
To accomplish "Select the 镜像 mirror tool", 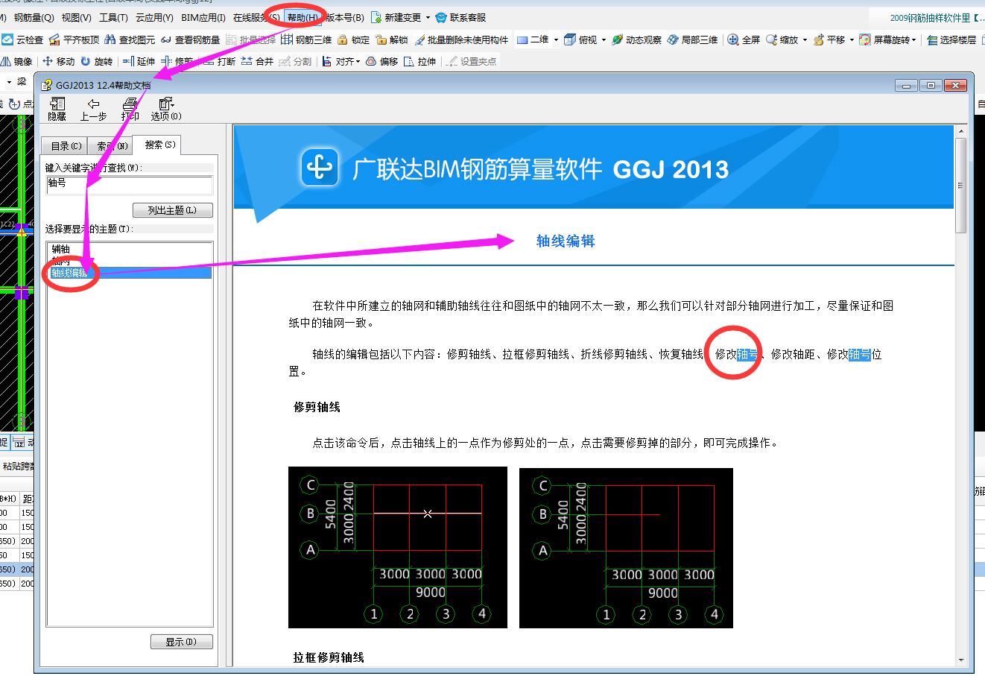I will point(16,61).
